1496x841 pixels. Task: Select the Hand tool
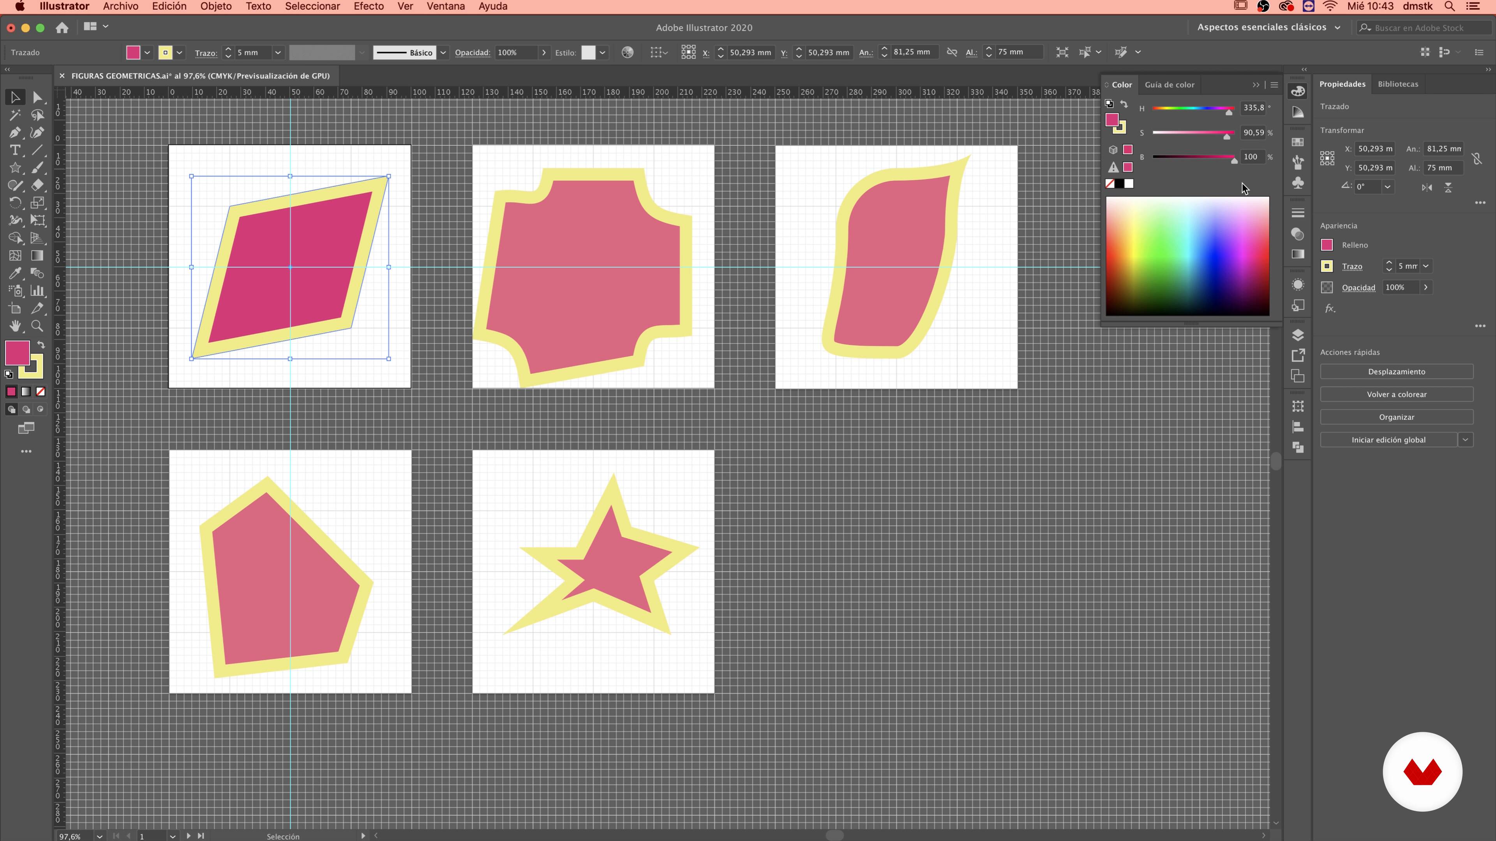15,325
